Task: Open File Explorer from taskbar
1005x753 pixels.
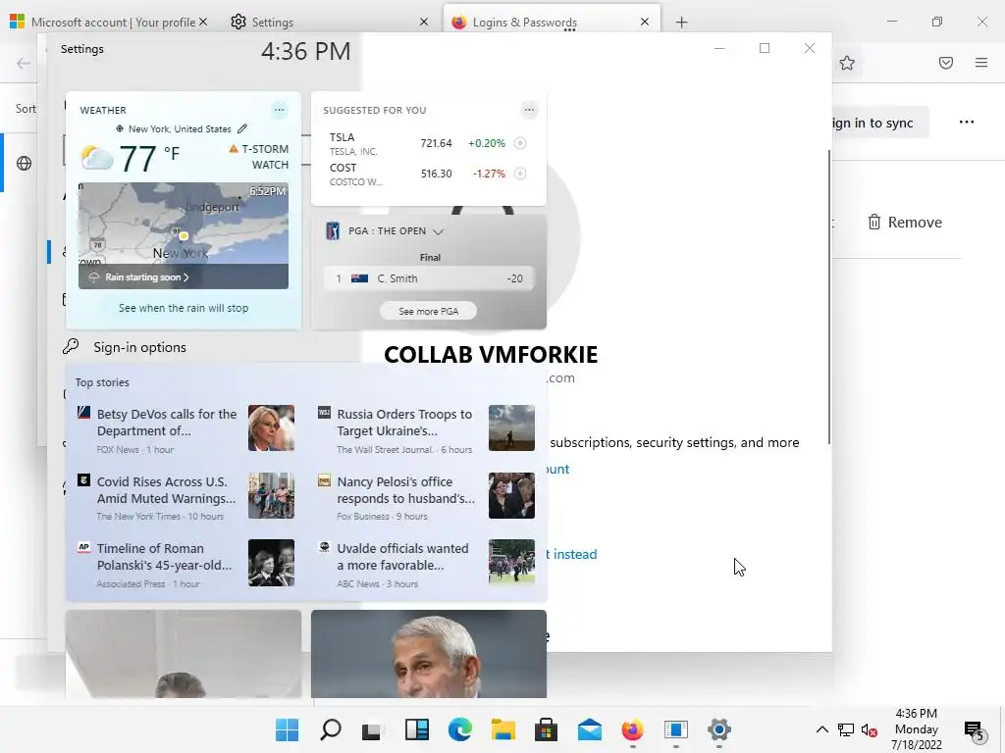Action: tap(503, 729)
